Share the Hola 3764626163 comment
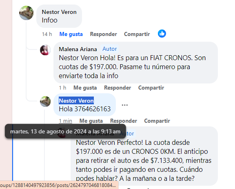Image resolution: width=235 pixels, height=189 pixels. 157,121
